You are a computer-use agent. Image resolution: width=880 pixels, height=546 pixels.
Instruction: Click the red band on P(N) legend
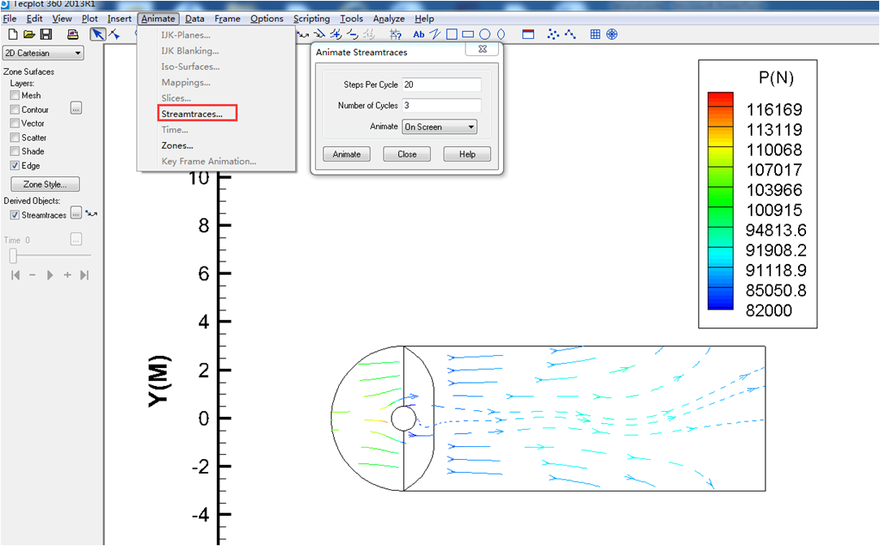[721, 99]
